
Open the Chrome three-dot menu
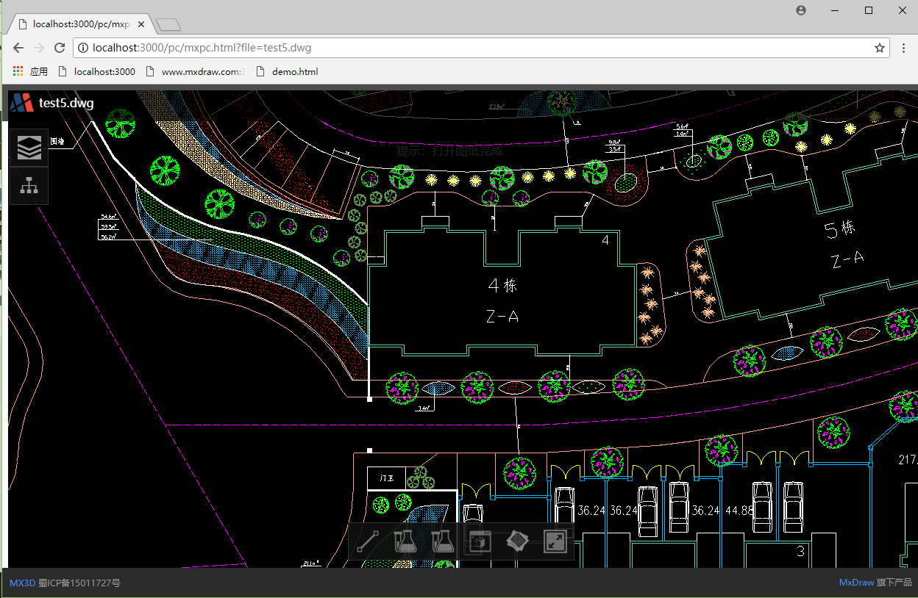903,48
